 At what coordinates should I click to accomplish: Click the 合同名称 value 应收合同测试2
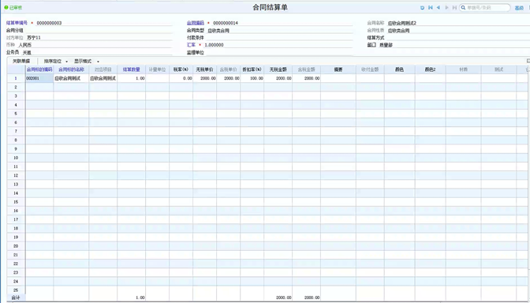pos(402,23)
